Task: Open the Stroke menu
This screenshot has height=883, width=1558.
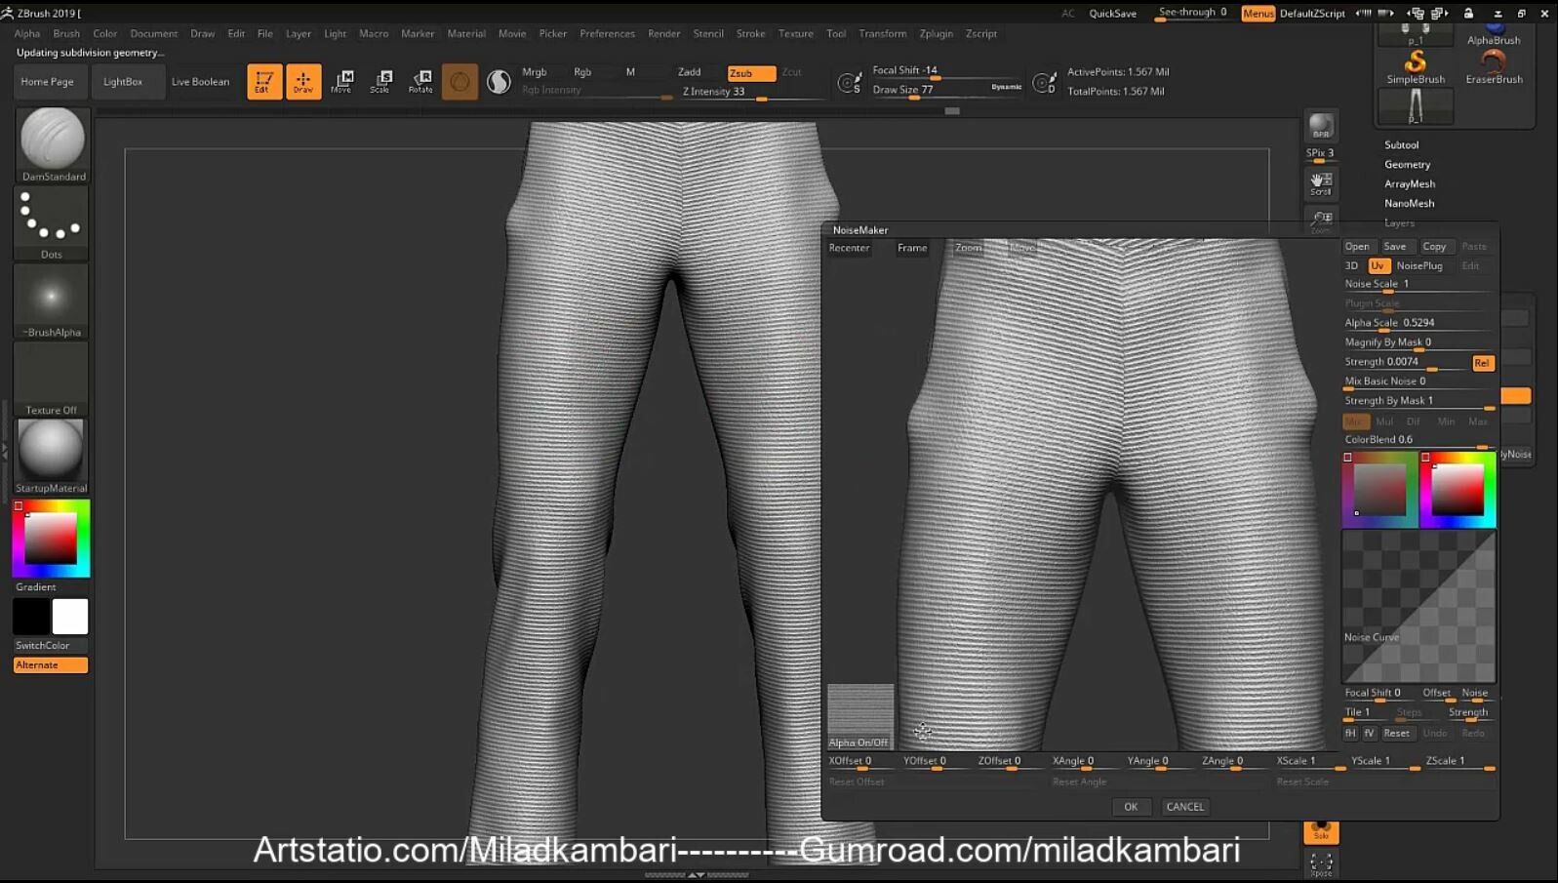Action: [750, 33]
